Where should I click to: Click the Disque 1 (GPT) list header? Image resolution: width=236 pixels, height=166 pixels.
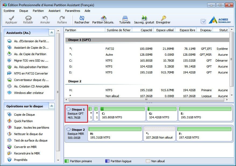point(147,40)
